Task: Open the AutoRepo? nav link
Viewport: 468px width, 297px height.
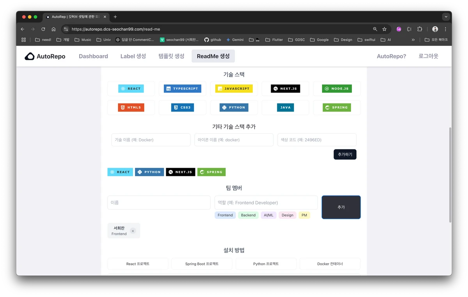Action: pos(391,56)
